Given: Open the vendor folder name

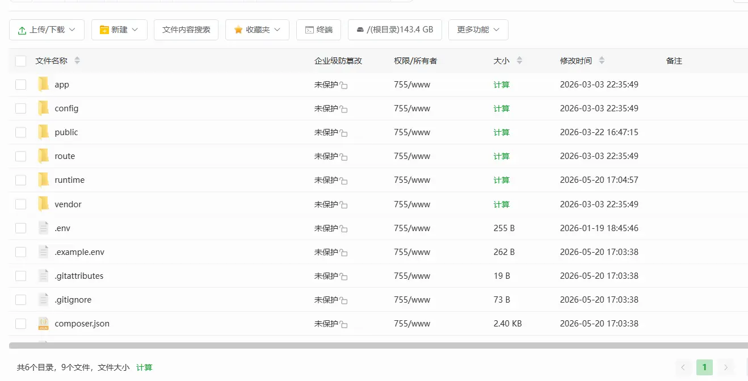Looking at the screenshot, I should [68, 204].
